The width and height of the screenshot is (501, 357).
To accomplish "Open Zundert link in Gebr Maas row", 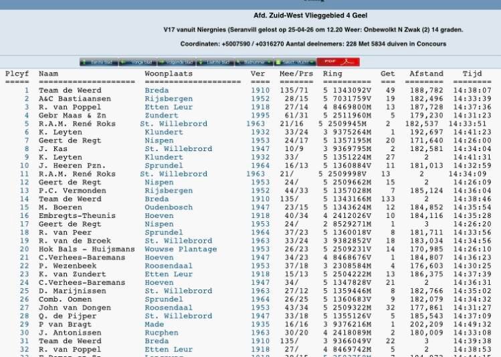I will [x=161, y=115].
